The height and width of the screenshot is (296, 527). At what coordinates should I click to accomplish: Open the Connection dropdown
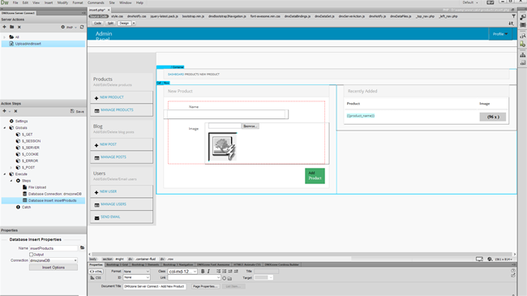tap(54, 260)
